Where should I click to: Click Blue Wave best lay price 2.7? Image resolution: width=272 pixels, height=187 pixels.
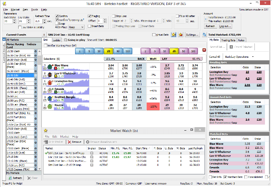pos(167,67)
